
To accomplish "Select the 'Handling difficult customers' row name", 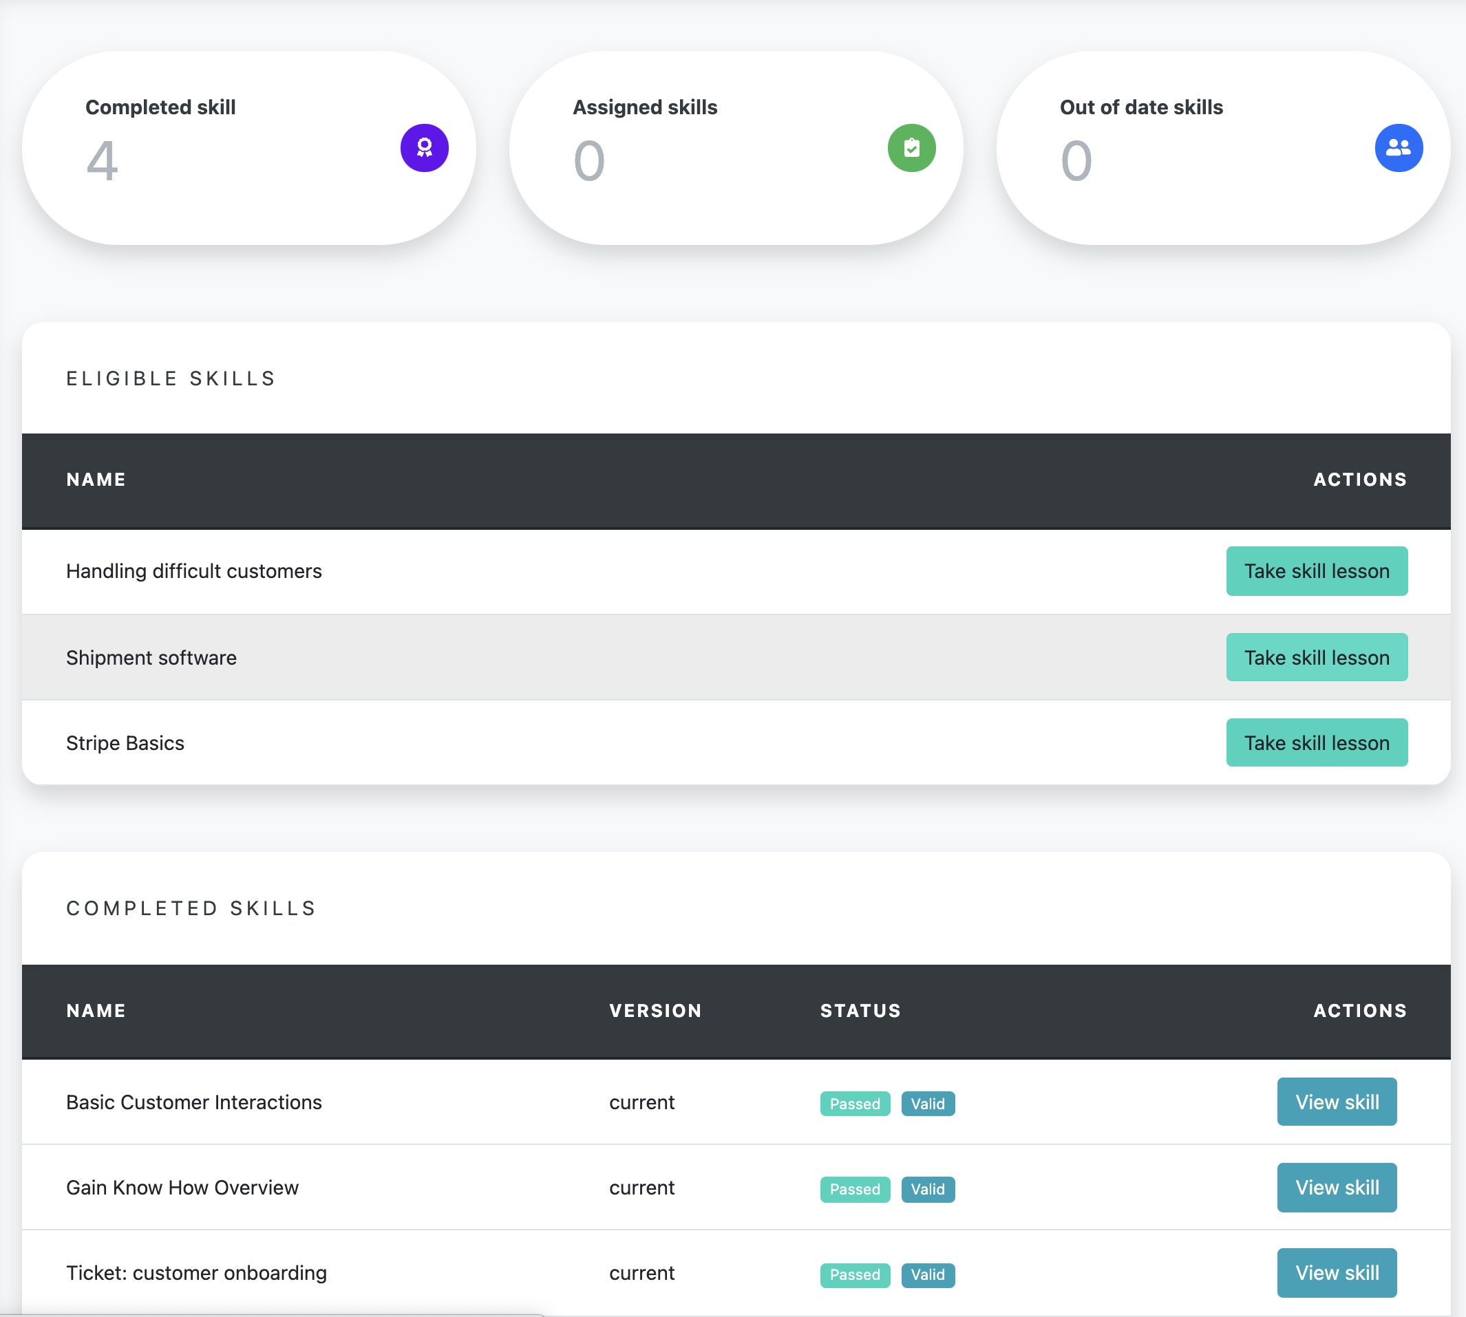I will pos(194,571).
